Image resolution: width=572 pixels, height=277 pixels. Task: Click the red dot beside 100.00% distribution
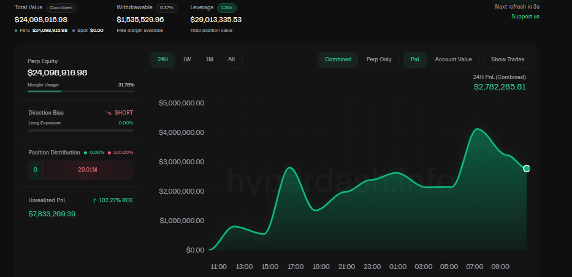pos(109,153)
